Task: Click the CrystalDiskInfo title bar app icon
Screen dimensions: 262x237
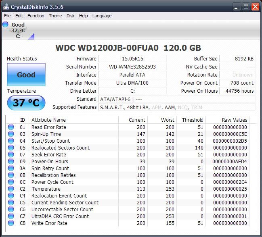Action: click(6, 7)
